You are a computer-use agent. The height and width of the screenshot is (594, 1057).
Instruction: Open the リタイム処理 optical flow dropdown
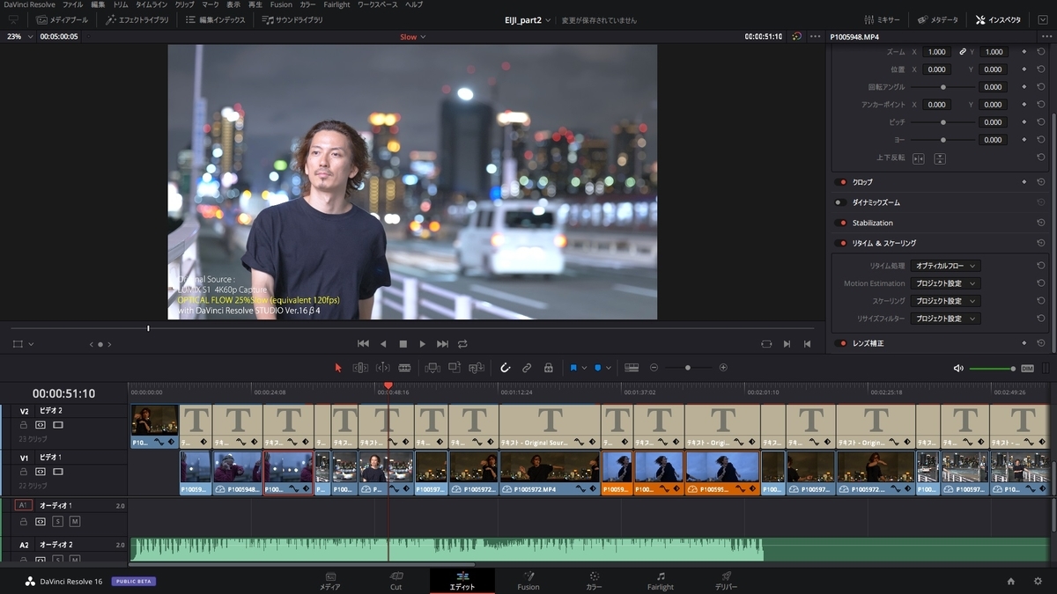(947, 266)
